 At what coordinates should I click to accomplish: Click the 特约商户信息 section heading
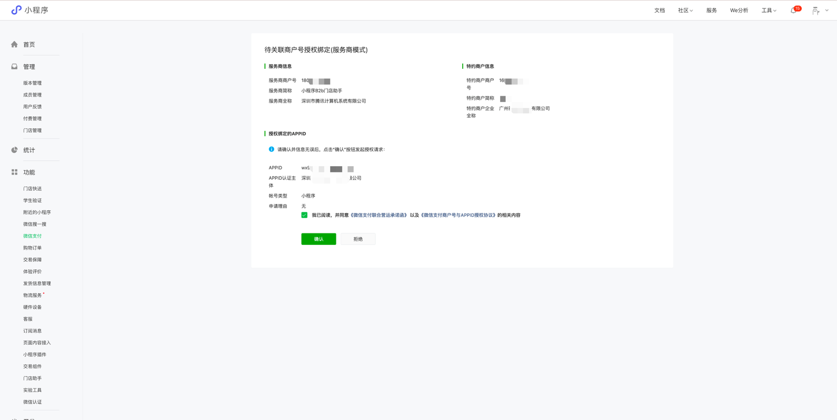480,66
